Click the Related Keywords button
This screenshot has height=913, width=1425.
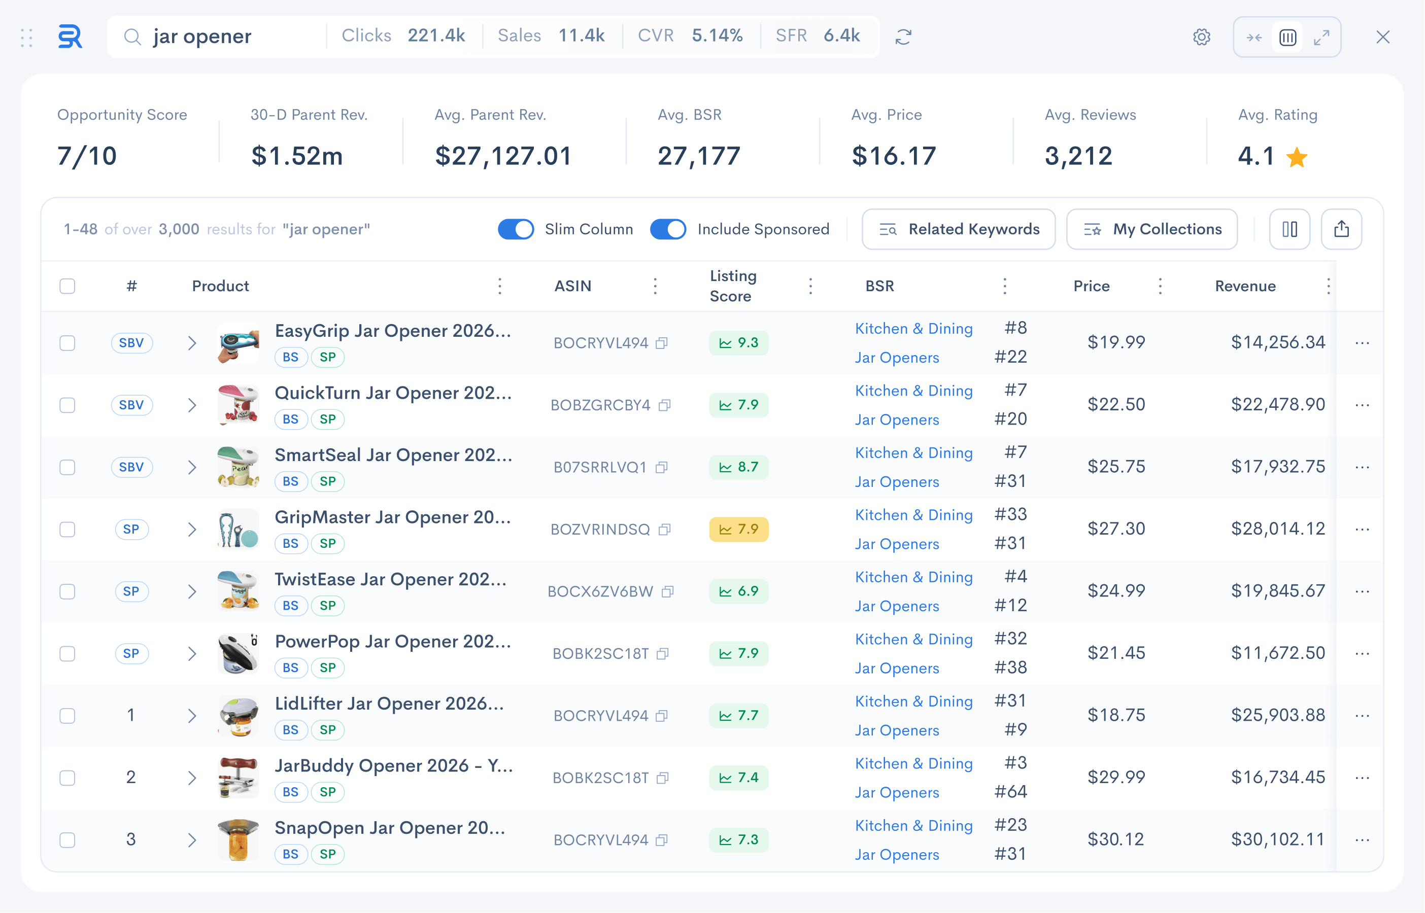coord(958,229)
